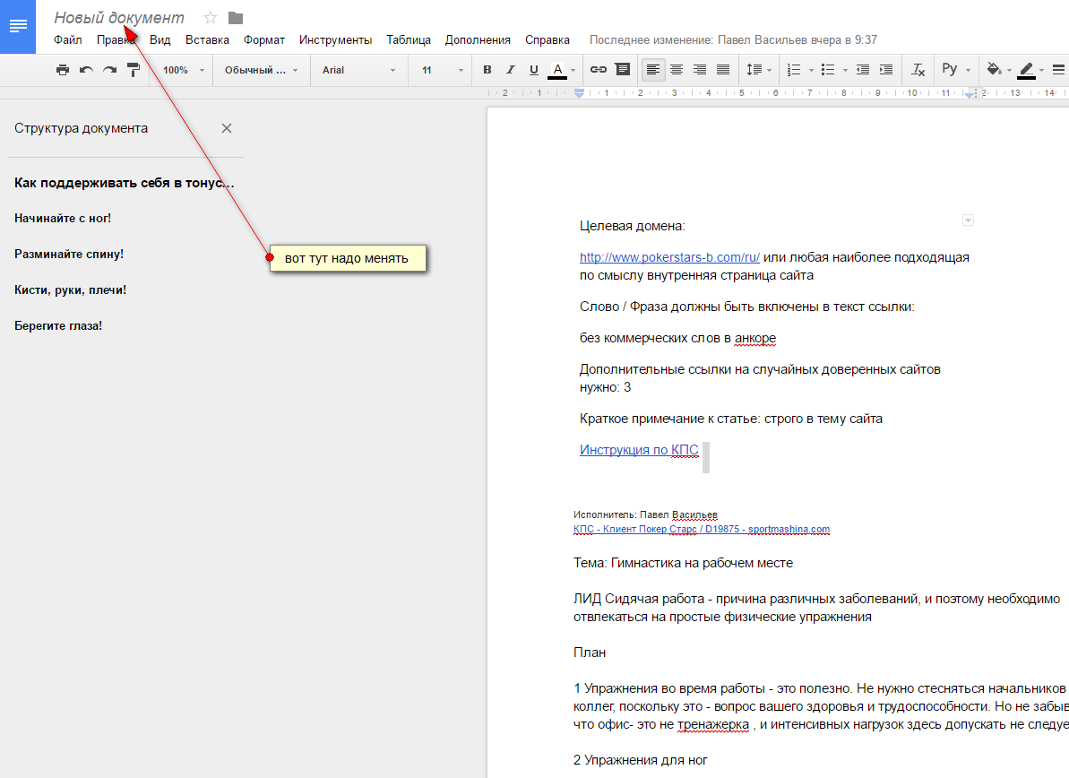1069x778 pixels.
Task: Toggle bold formatting
Action: pos(487,70)
